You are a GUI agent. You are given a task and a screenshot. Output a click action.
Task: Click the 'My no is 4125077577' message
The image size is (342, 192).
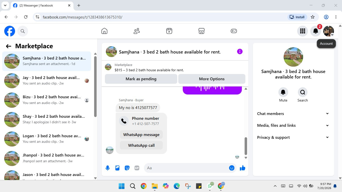(138, 108)
